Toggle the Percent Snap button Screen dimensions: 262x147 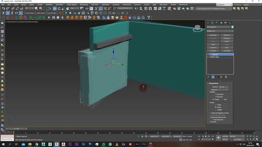point(105,9)
